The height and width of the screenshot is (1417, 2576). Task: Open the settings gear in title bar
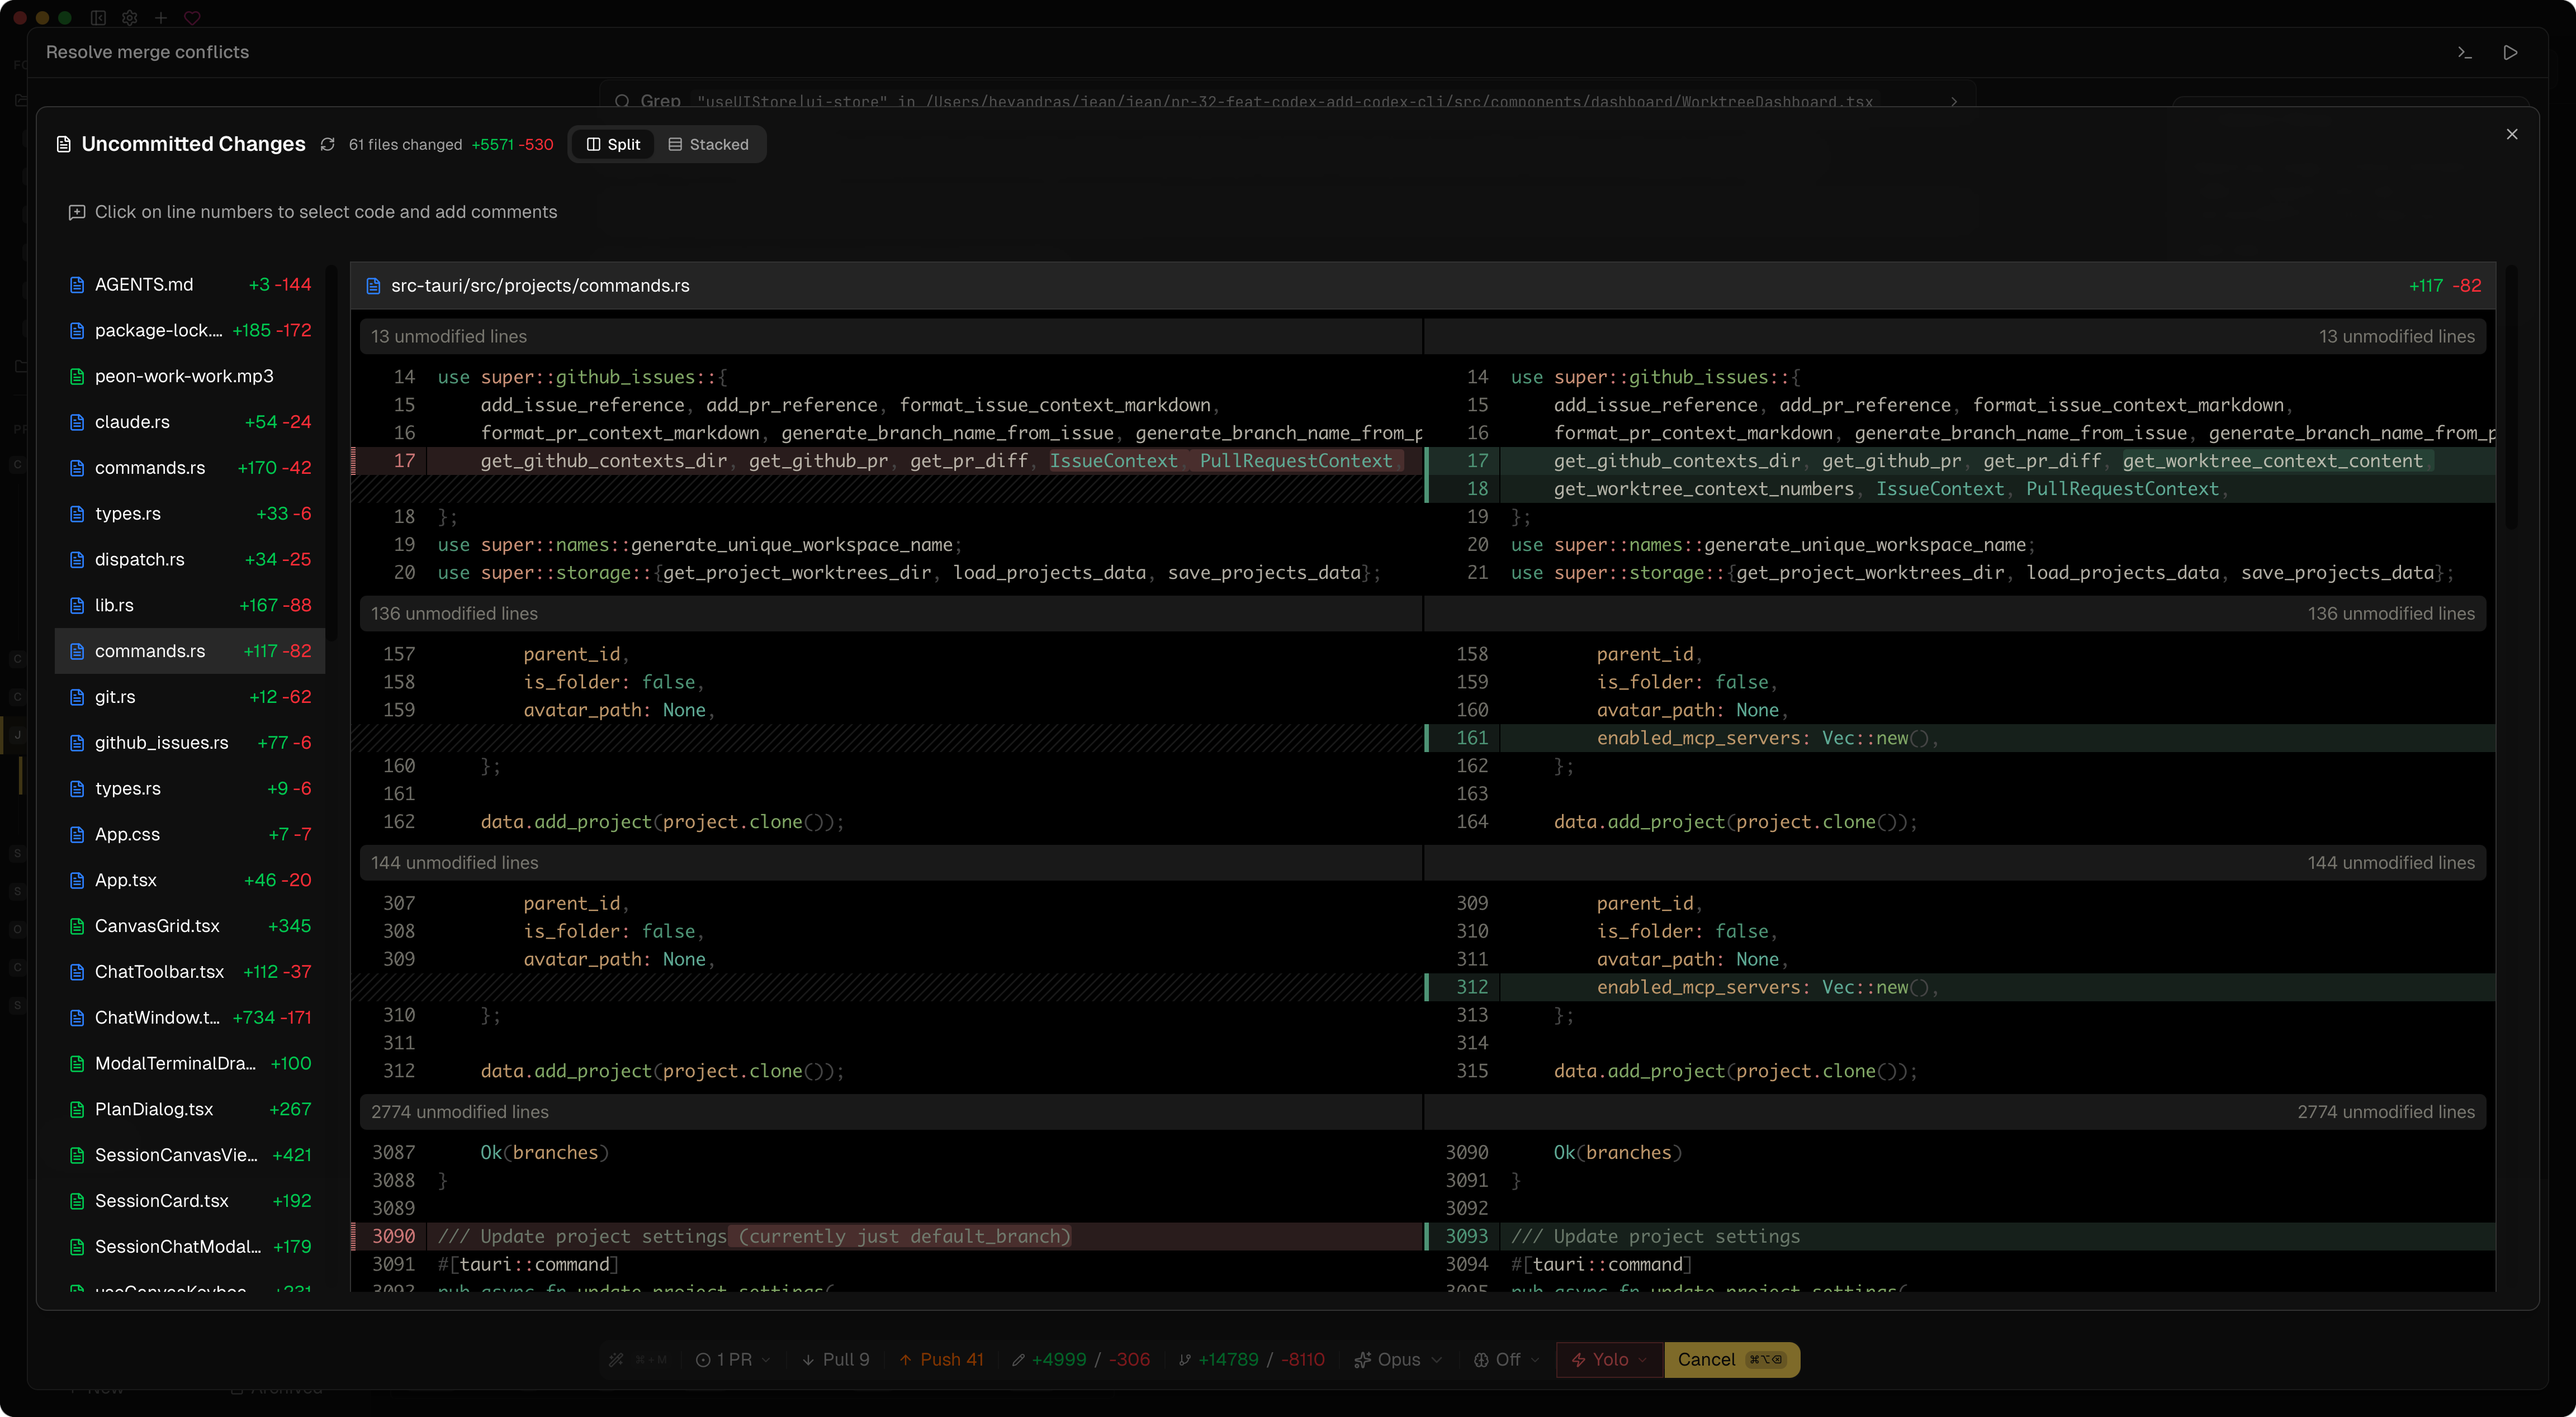(129, 18)
